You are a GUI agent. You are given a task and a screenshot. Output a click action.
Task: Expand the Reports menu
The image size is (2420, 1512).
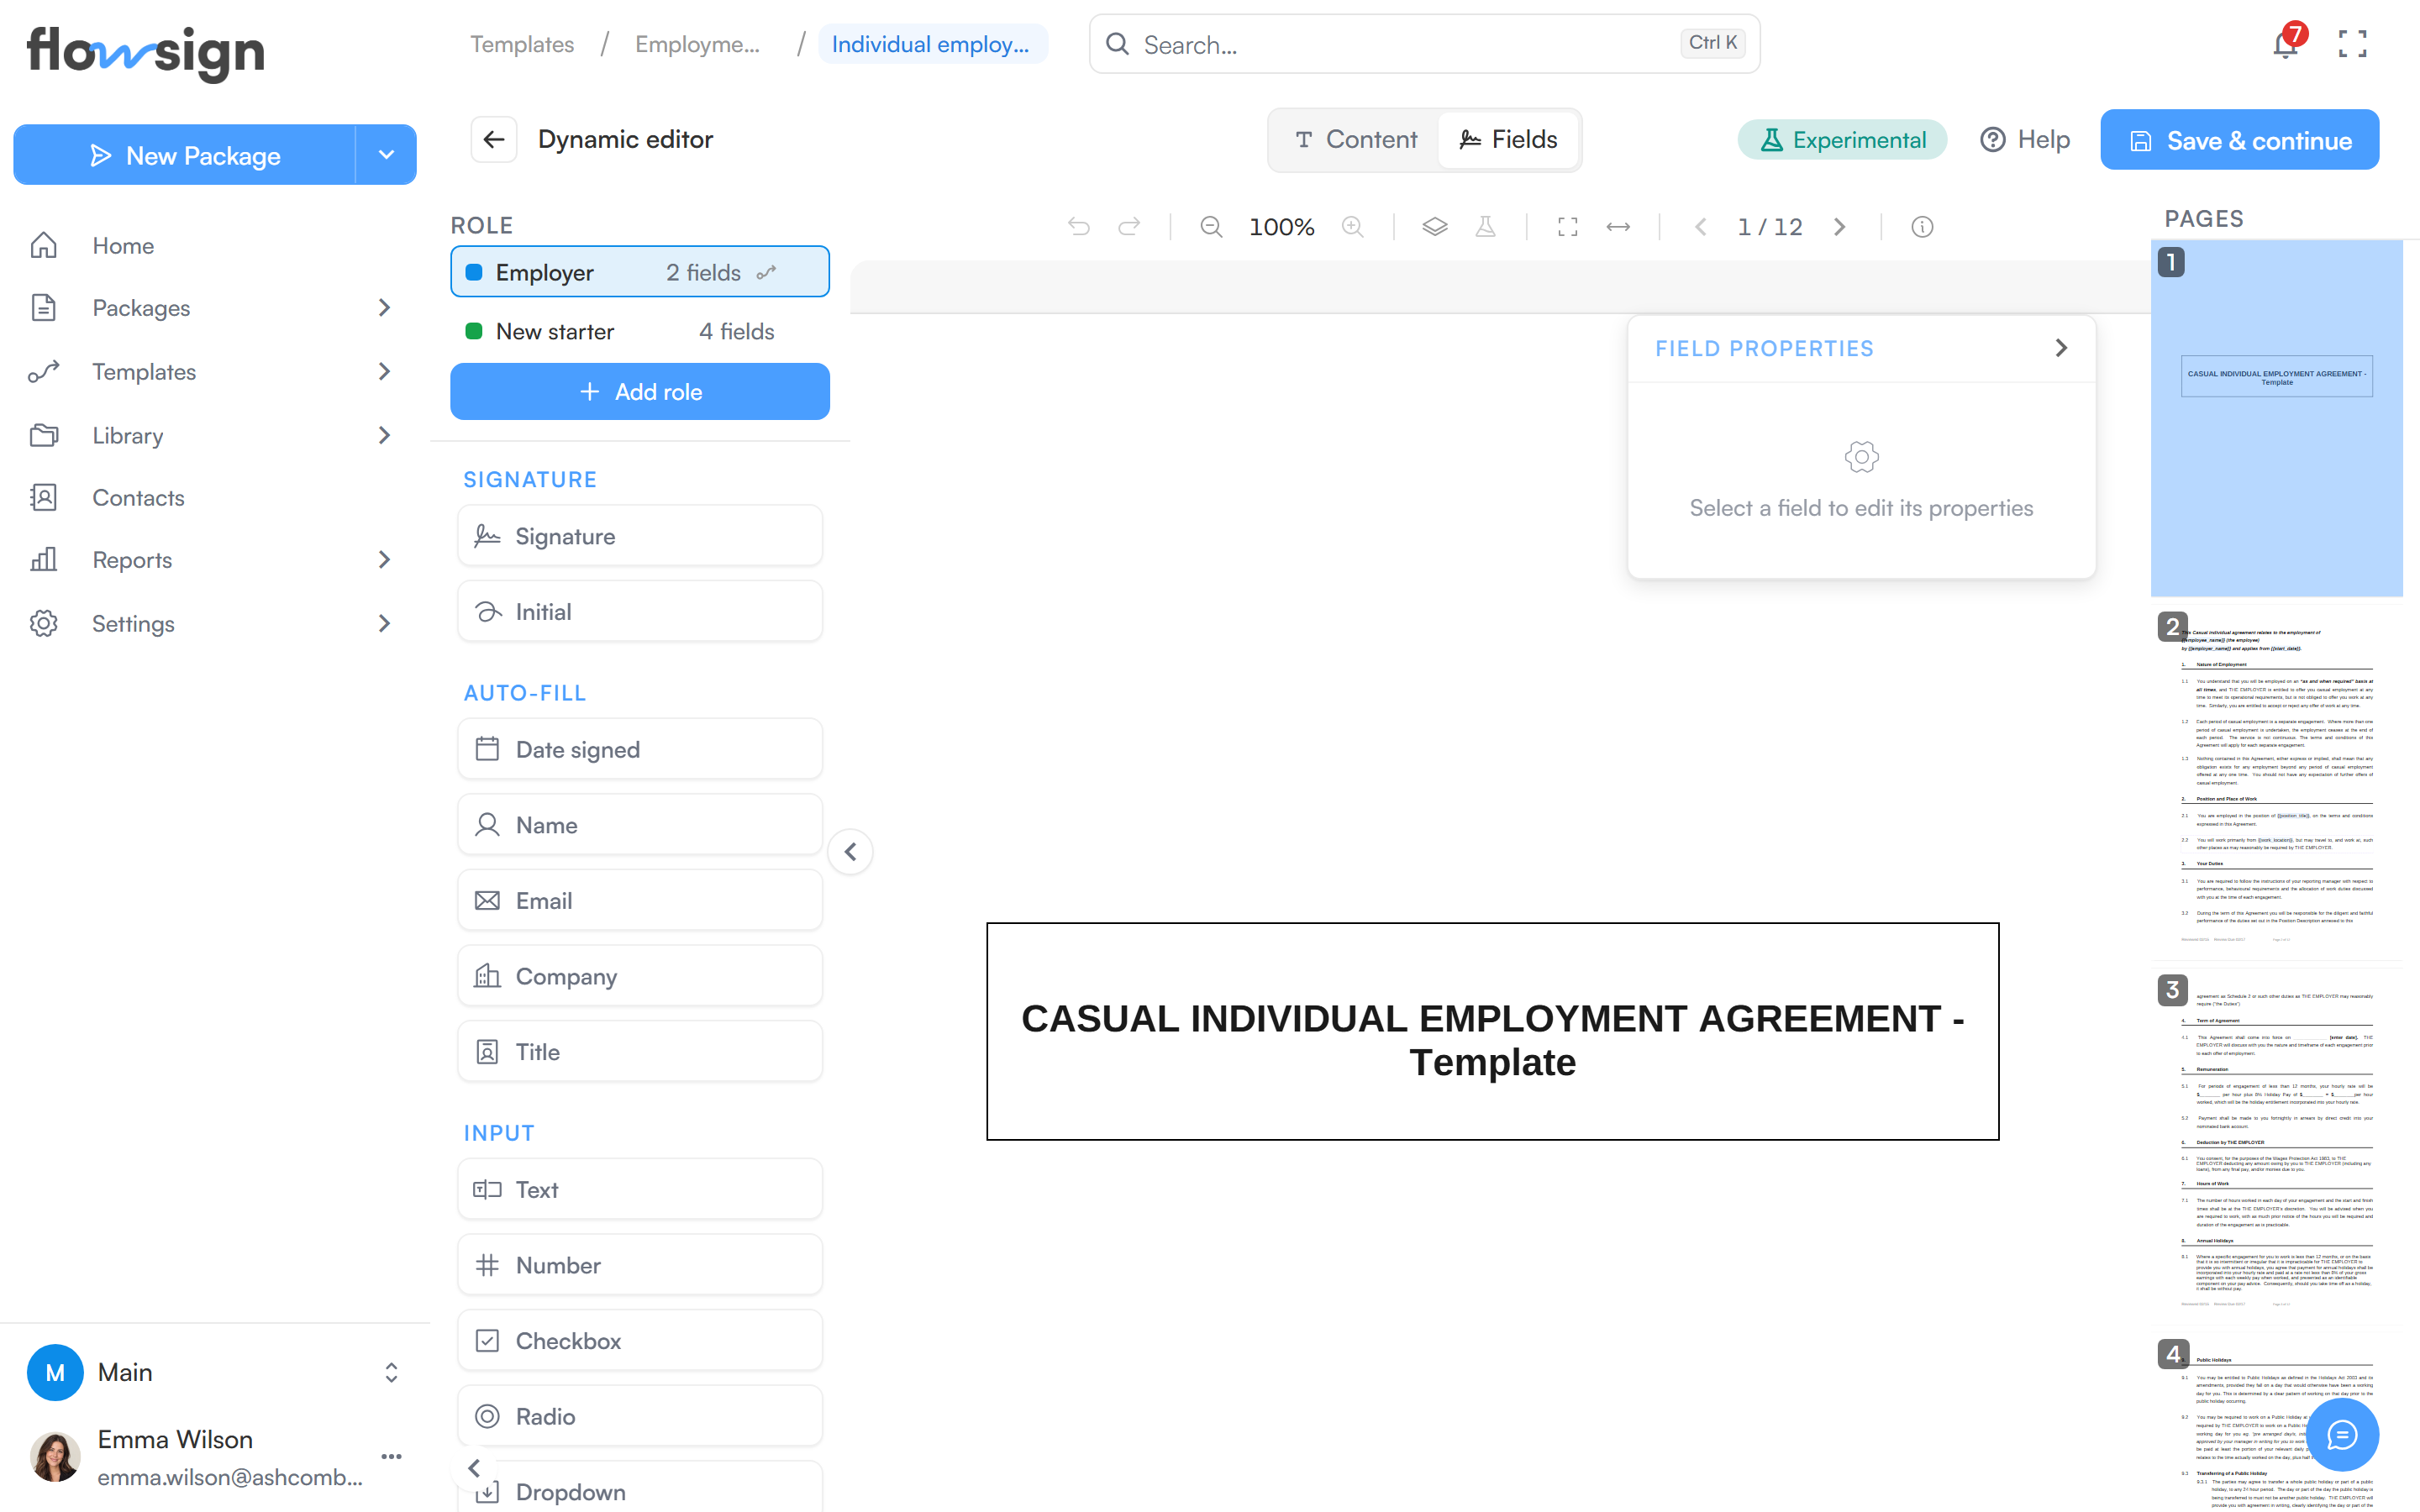[384, 559]
